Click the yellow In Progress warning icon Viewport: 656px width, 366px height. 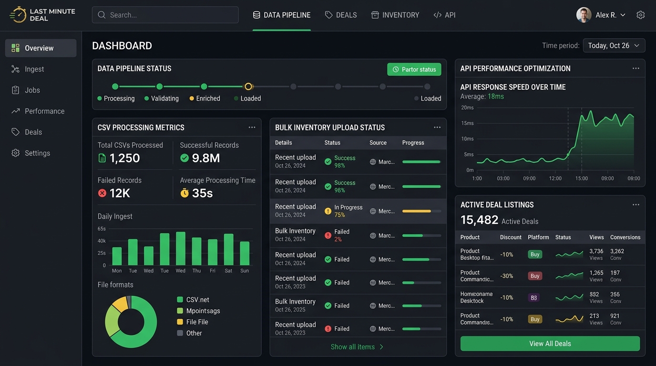click(x=328, y=211)
